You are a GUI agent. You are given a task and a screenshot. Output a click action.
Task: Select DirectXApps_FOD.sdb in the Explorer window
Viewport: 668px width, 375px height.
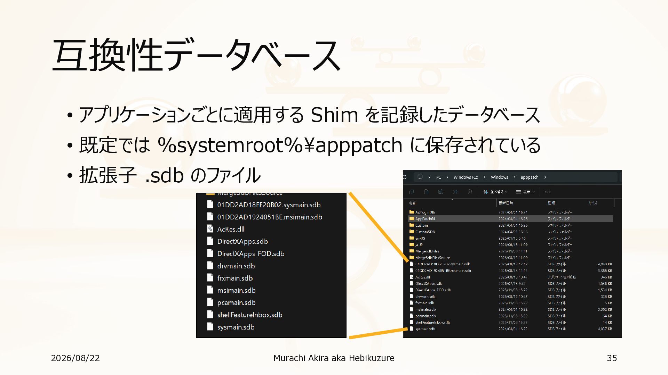pyautogui.click(x=433, y=290)
